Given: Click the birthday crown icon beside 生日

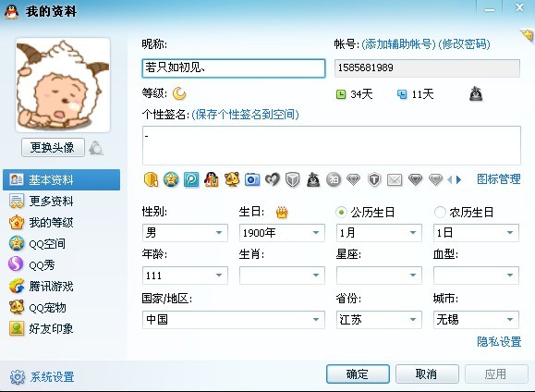Looking at the screenshot, I should 282,213.
